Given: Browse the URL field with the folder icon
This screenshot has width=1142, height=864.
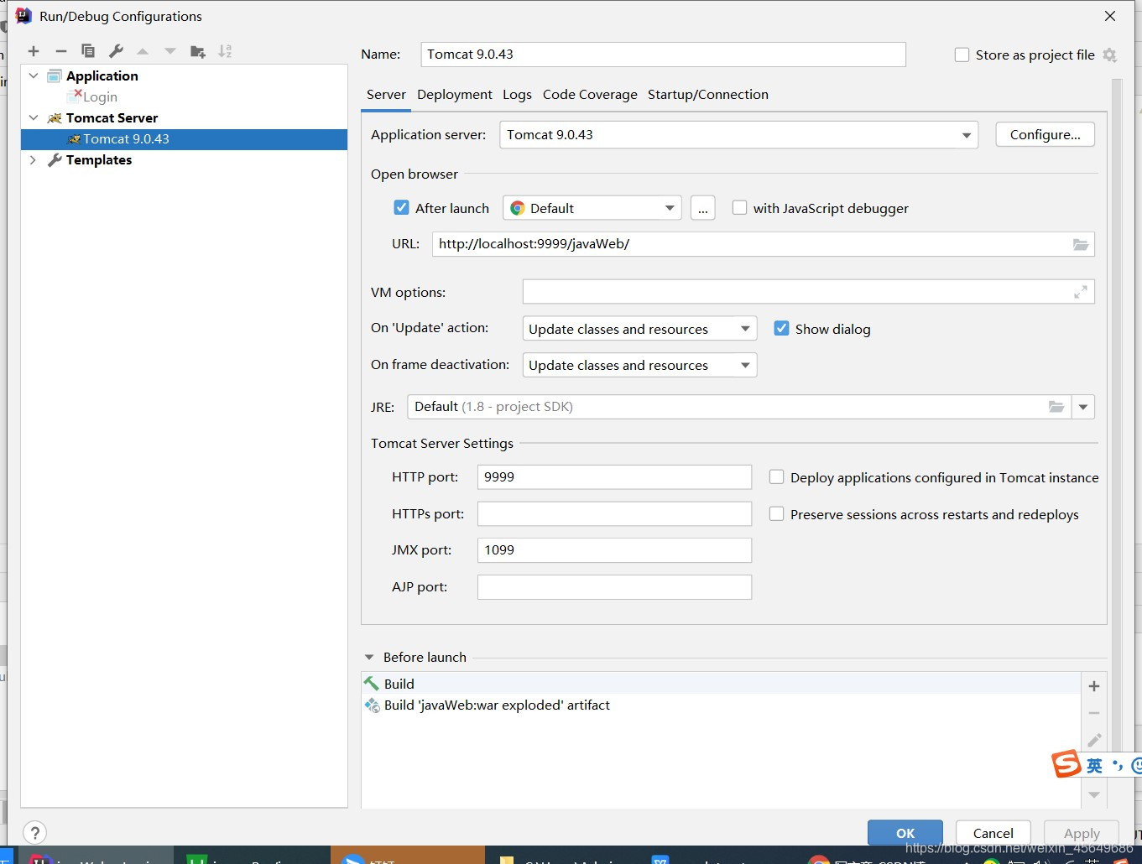Looking at the screenshot, I should 1081,244.
